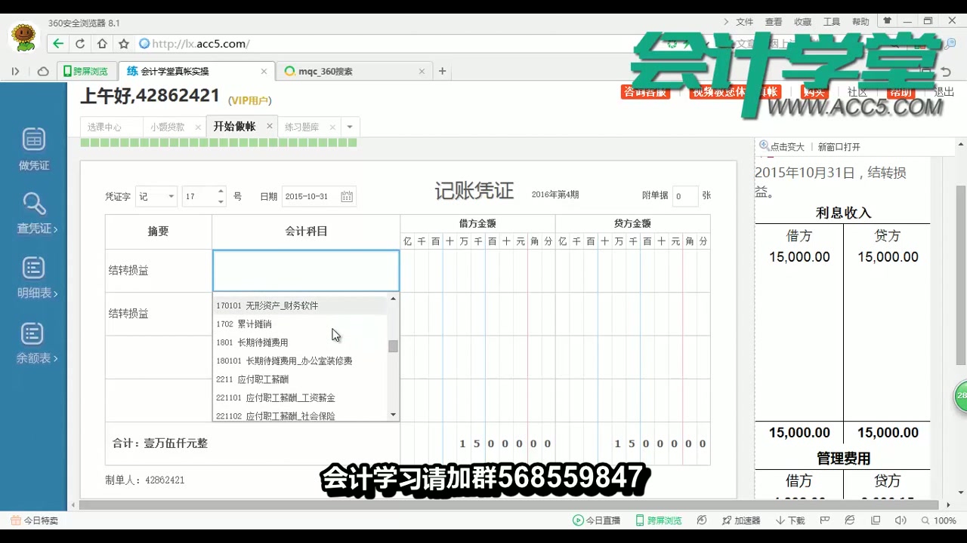Select 1801 长期待摊费用 from account list
This screenshot has width=967, height=543.
pos(300,342)
